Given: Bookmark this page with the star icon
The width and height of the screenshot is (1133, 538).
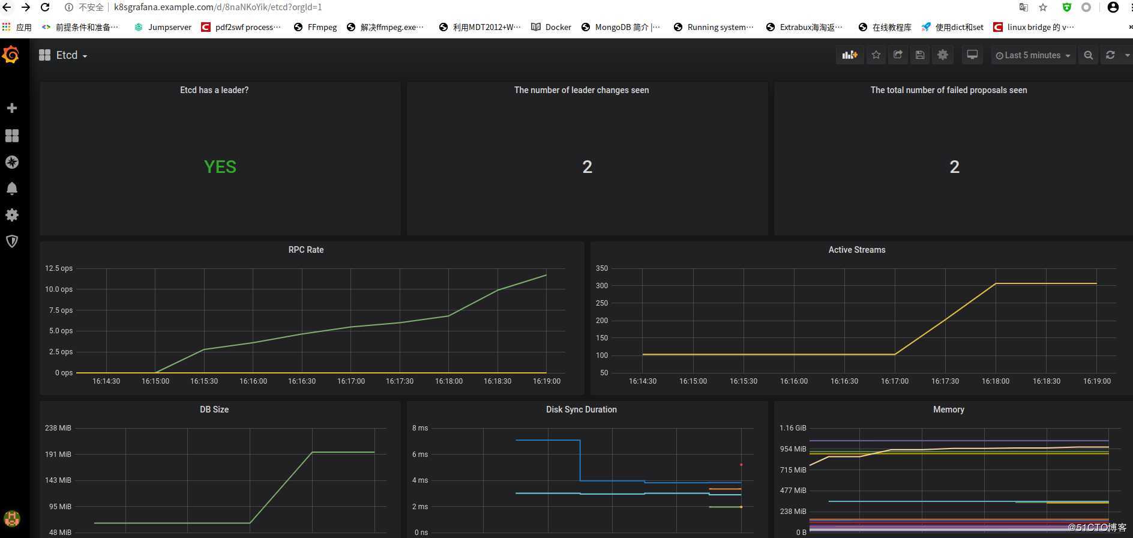Looking at the screenshot, I should pos(1043,7).
